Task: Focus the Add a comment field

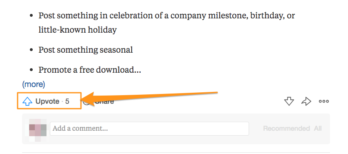Action: [x=149, y=129]
